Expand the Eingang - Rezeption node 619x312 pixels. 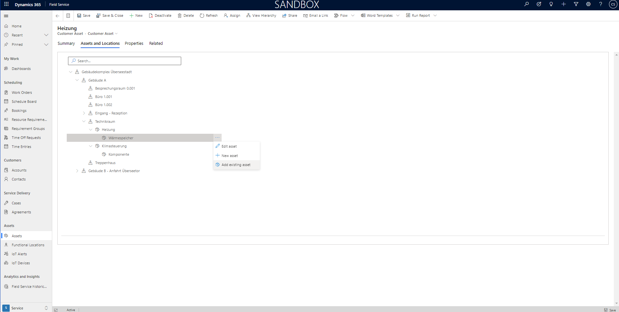pyautogui.click(x=84, y=113)
